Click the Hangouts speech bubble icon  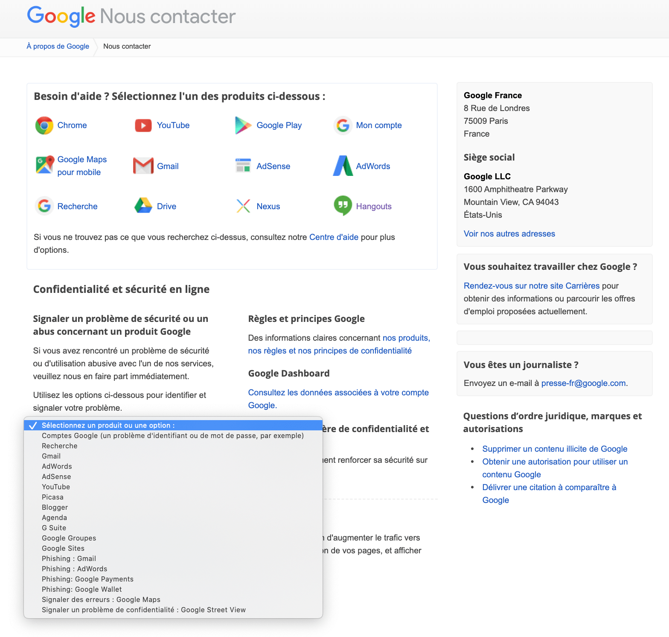coord(343,206)
